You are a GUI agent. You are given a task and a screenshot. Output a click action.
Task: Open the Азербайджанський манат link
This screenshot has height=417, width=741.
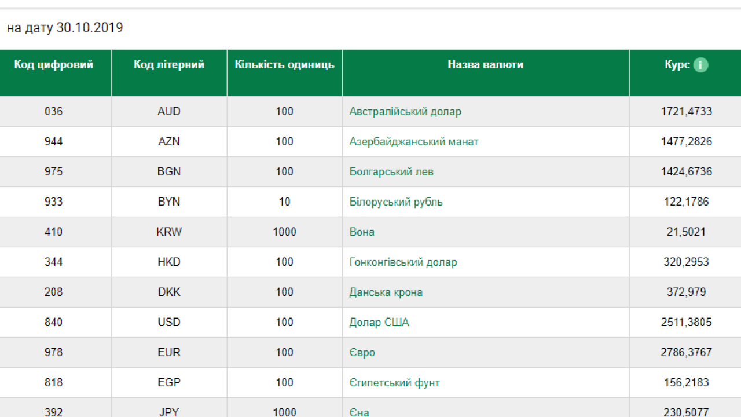tap(413, 141)
